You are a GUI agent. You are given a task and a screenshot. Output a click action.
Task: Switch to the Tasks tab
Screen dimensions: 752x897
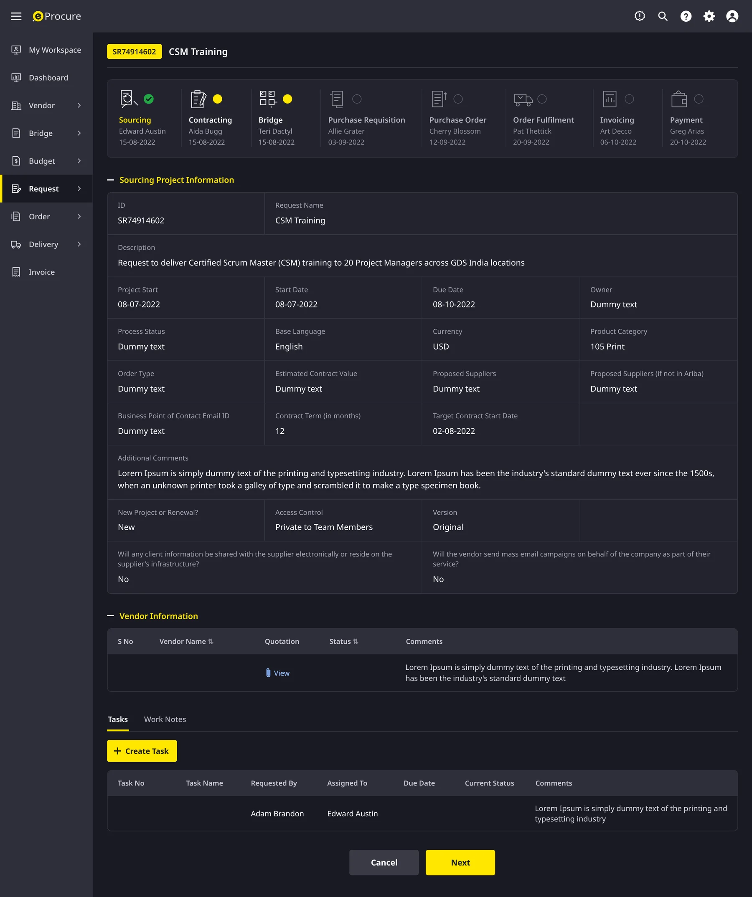[117, 719]
